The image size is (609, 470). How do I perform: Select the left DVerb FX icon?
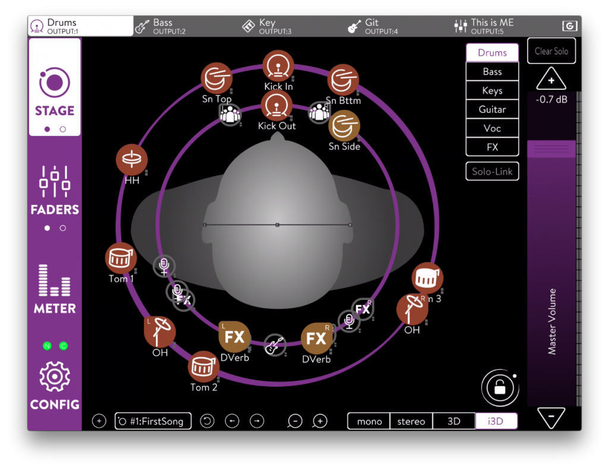coord(234,337)
